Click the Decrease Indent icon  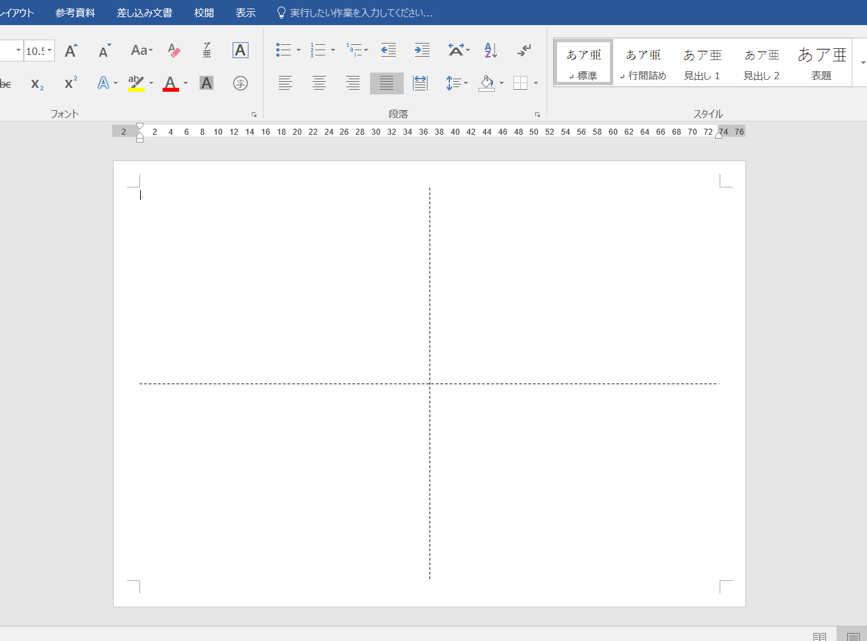coord(389,50)
